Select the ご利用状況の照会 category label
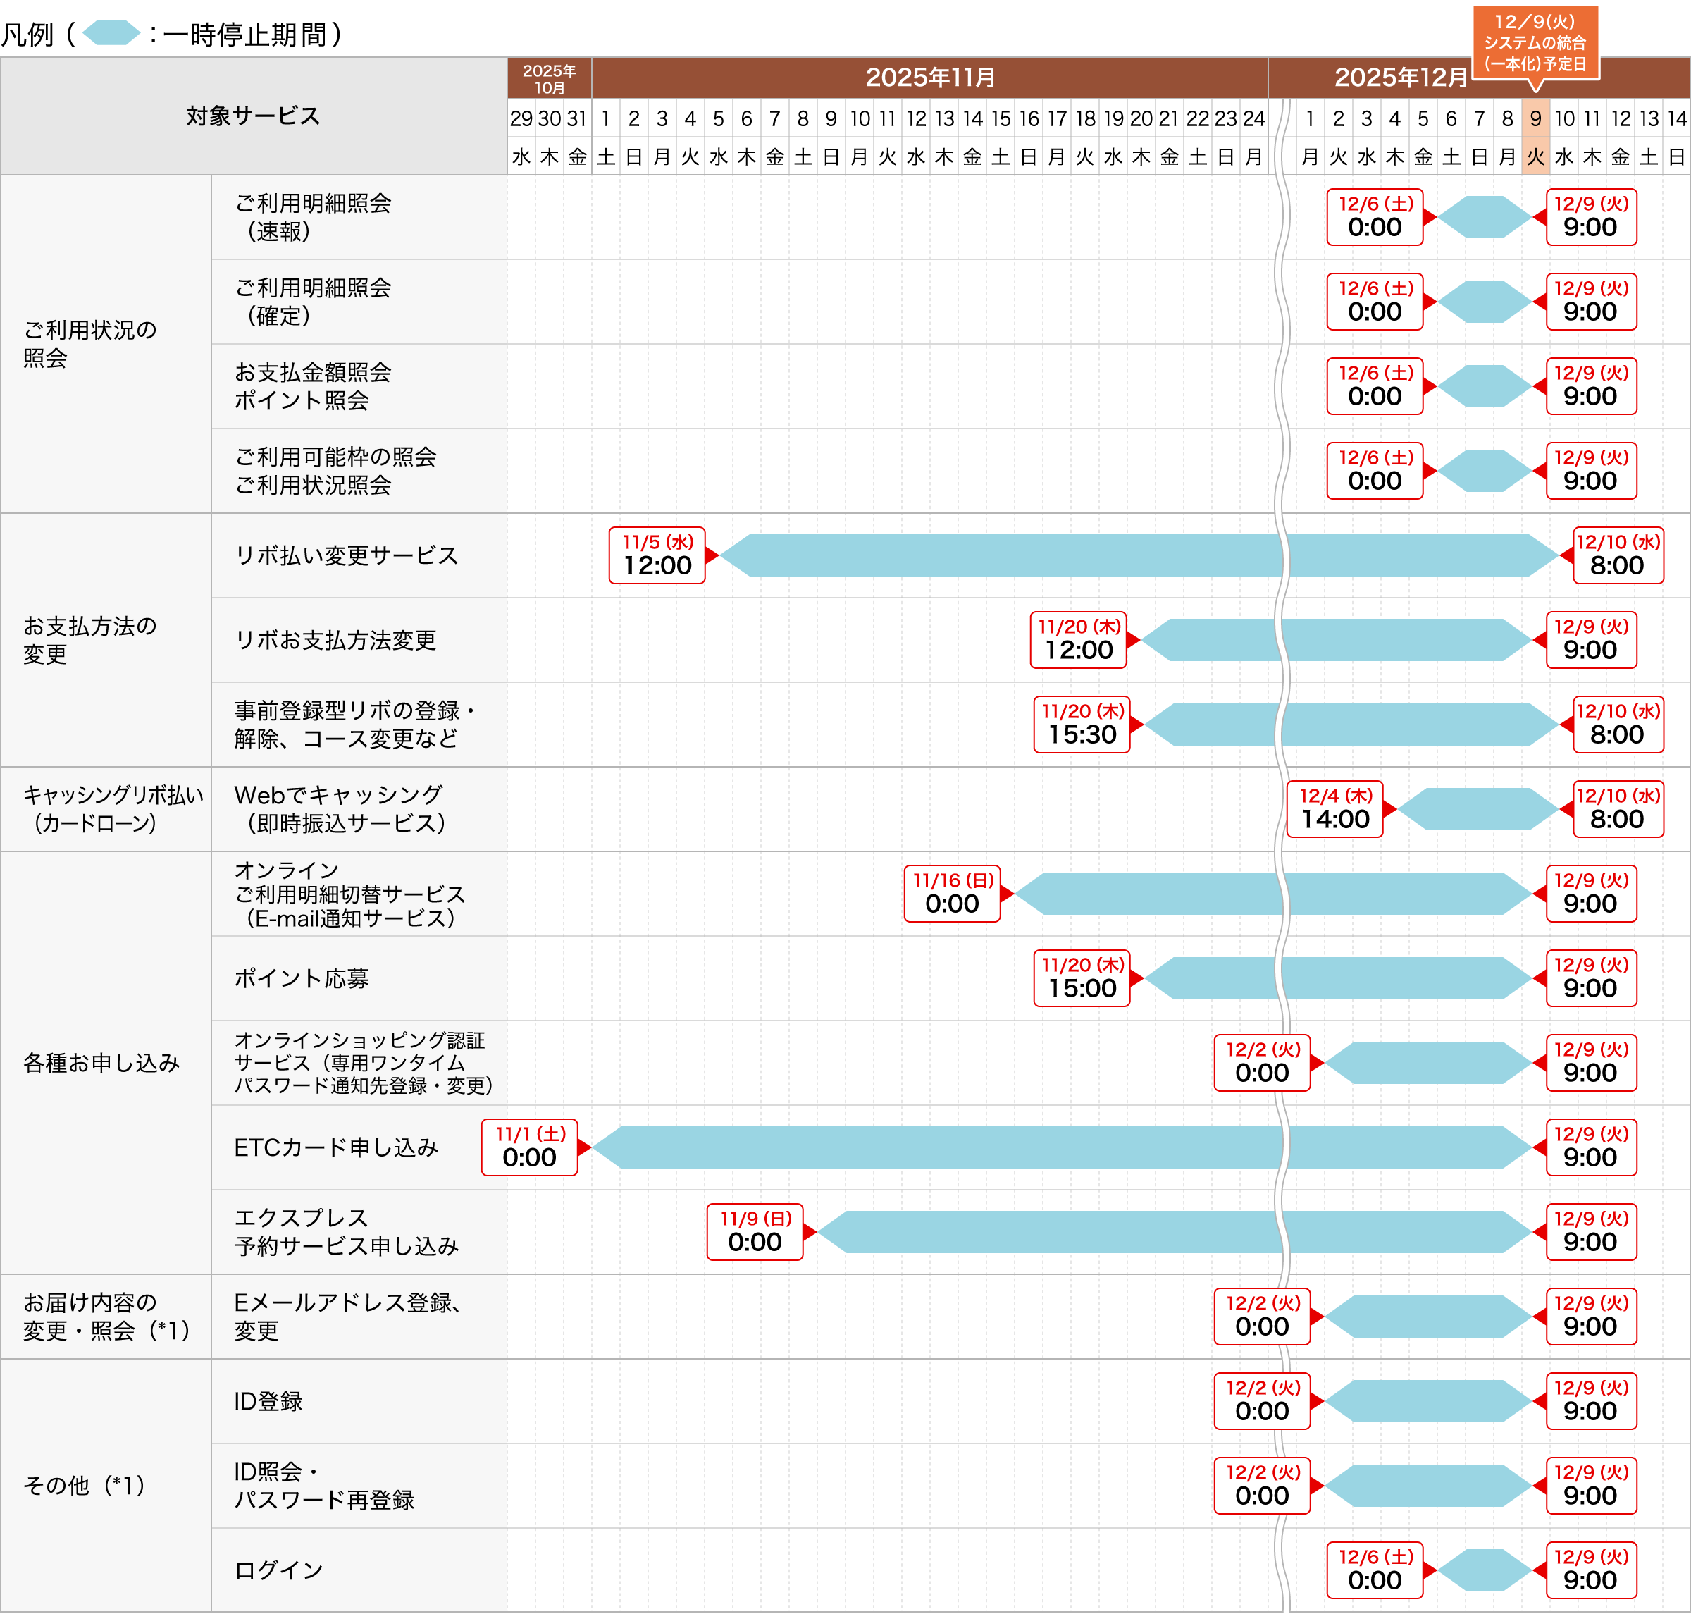This screenshot has width=1691, height=1614. (x=90, y=344)
